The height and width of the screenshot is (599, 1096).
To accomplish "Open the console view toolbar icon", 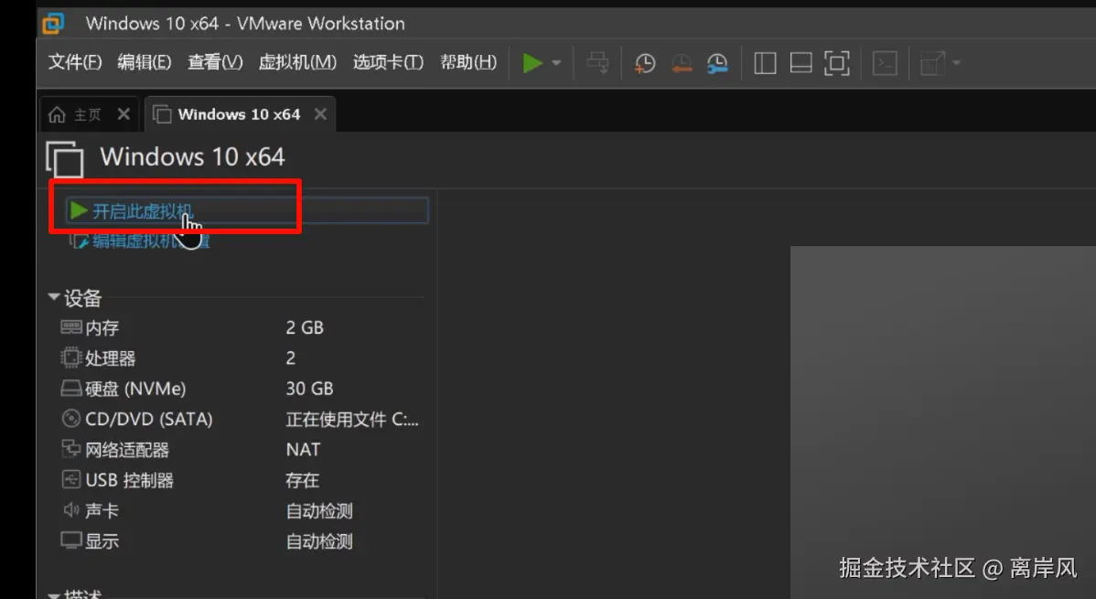I will pos(885,64).
